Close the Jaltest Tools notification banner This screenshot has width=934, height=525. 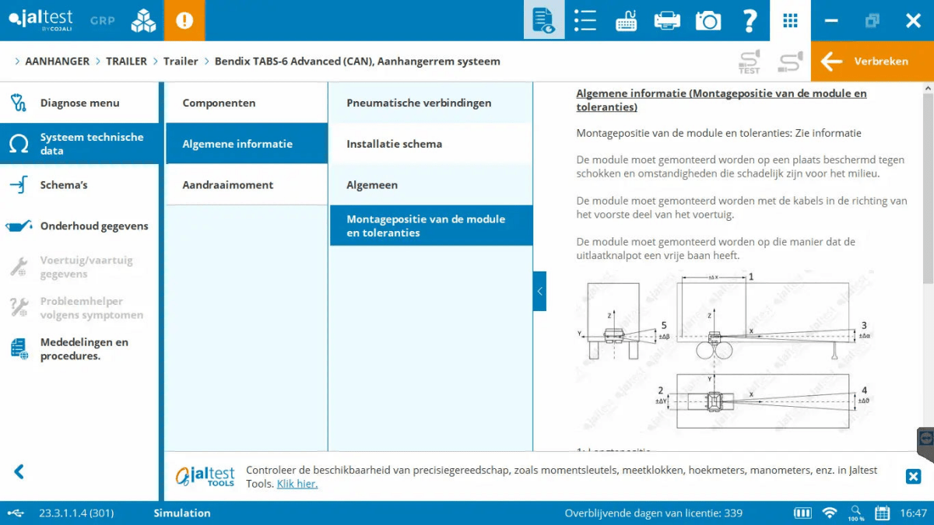click(914, 477)
